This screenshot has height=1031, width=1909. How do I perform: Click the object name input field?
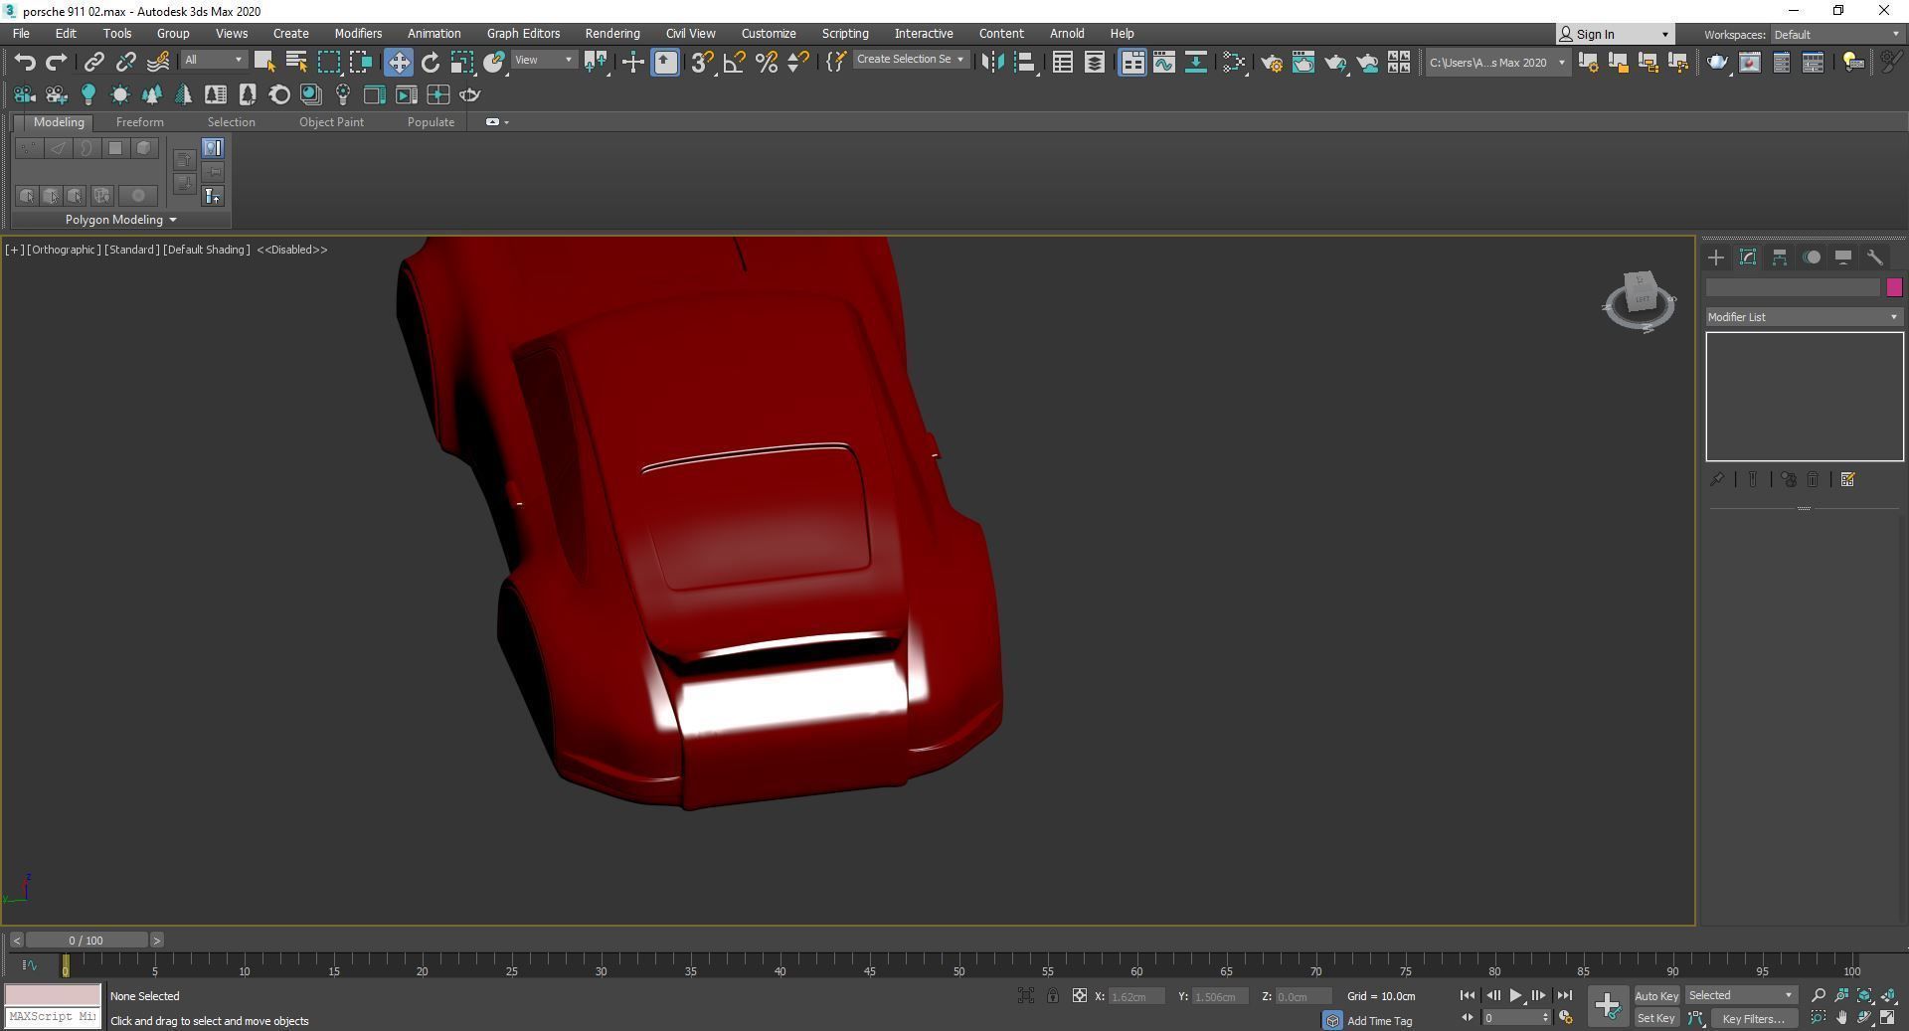[1793, 287]
